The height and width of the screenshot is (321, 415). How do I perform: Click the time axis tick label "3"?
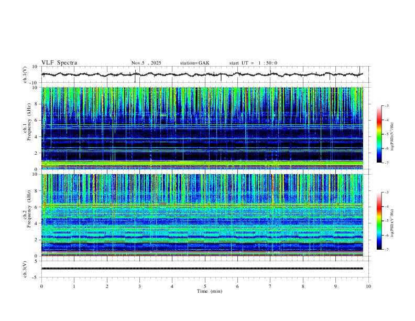(x=139, y=286)
